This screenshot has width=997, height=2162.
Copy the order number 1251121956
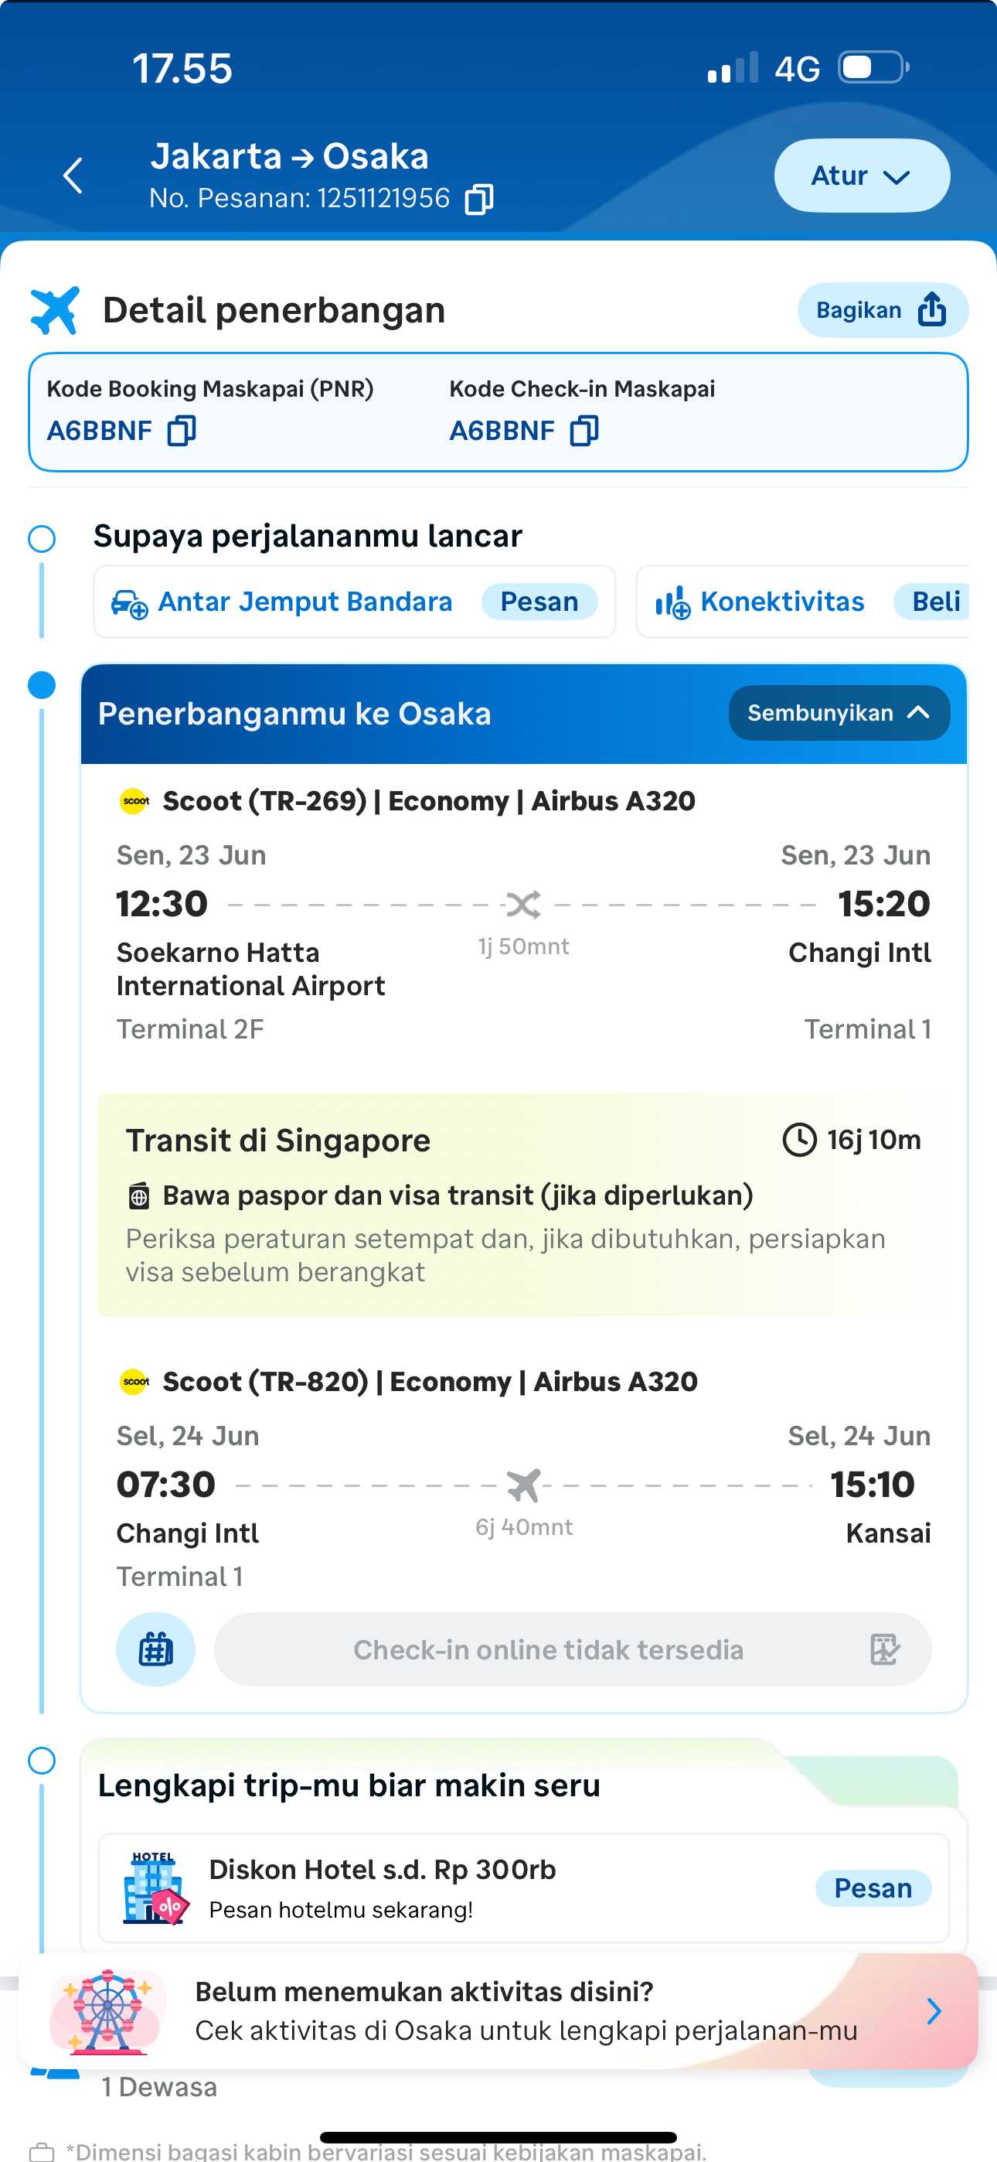(479, 199)
